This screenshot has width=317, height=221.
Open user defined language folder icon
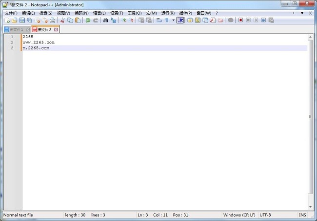click(190, 20)
